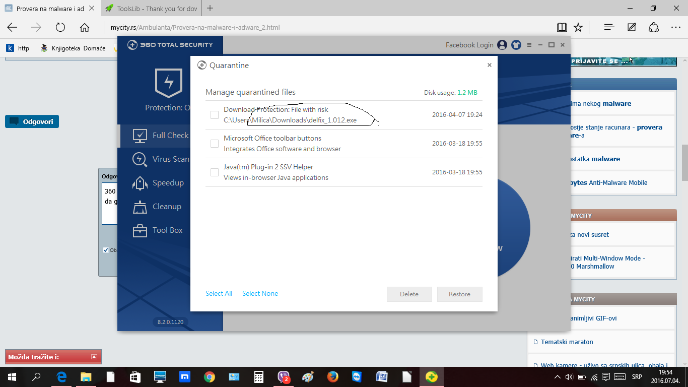Viewport: 688px width, 387px height.
Task: Click the reply text box on the webpage
Action: click(110, 204)
